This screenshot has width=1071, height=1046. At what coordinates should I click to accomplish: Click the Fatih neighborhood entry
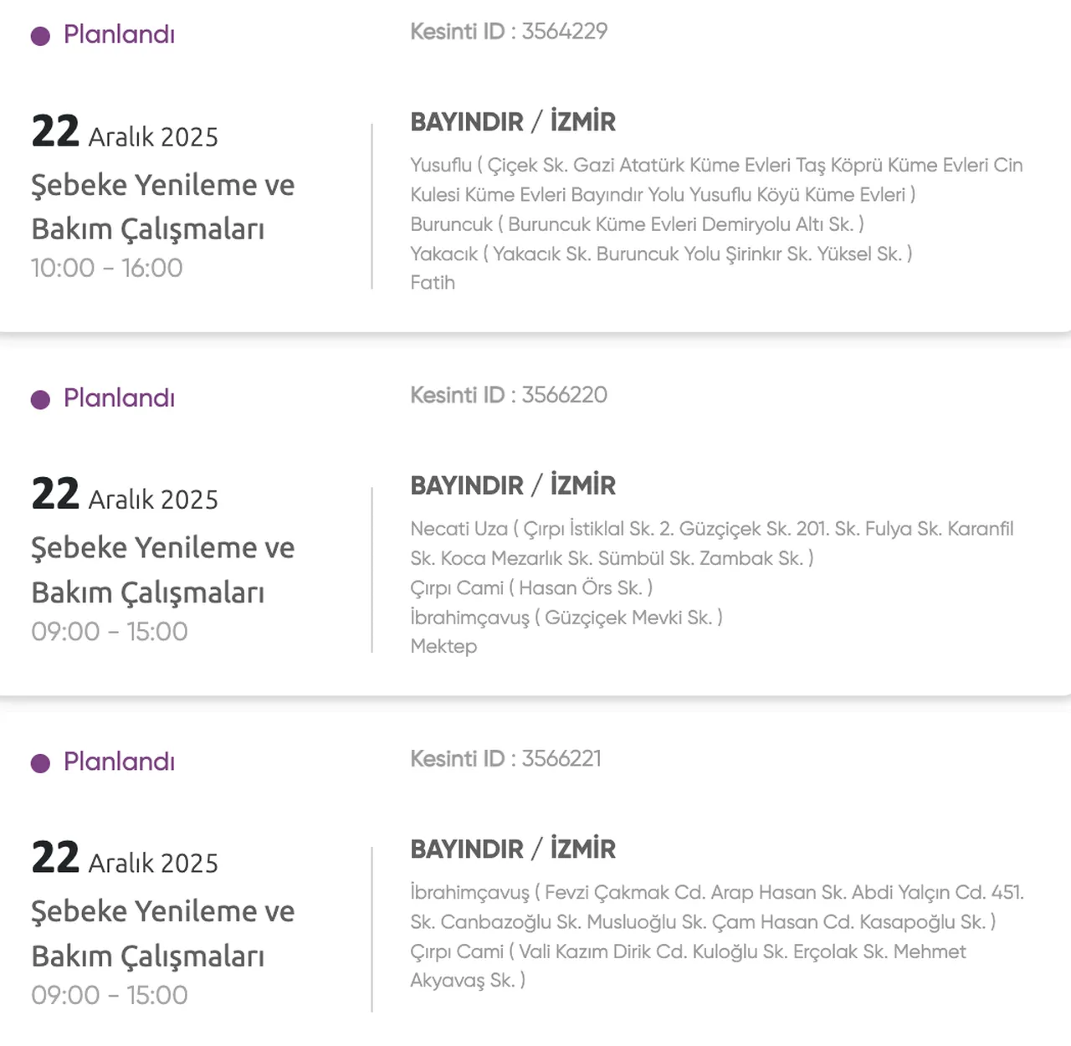[433, 283]
